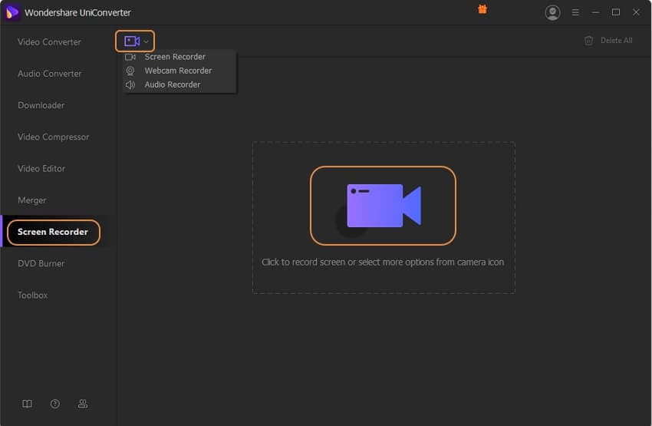The image size is (652, 426).
Task: Click the large camera icon to record screen
Action: [383, 206]
